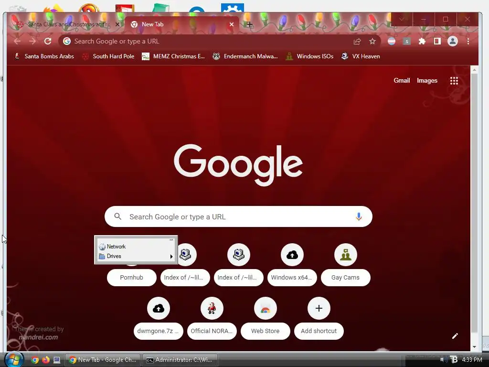Minimize the small popup panel

point(171,240)
